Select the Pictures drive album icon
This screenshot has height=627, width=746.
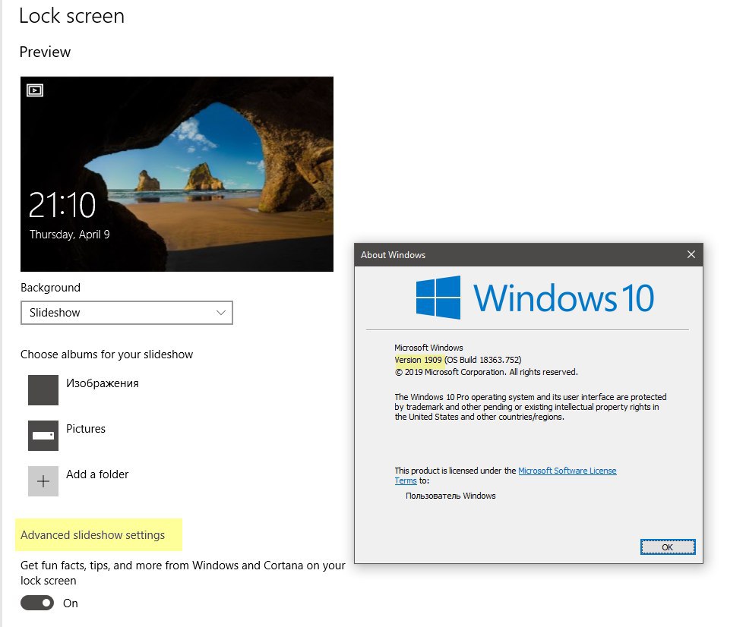pyautogui.click(x=43, y=436)
